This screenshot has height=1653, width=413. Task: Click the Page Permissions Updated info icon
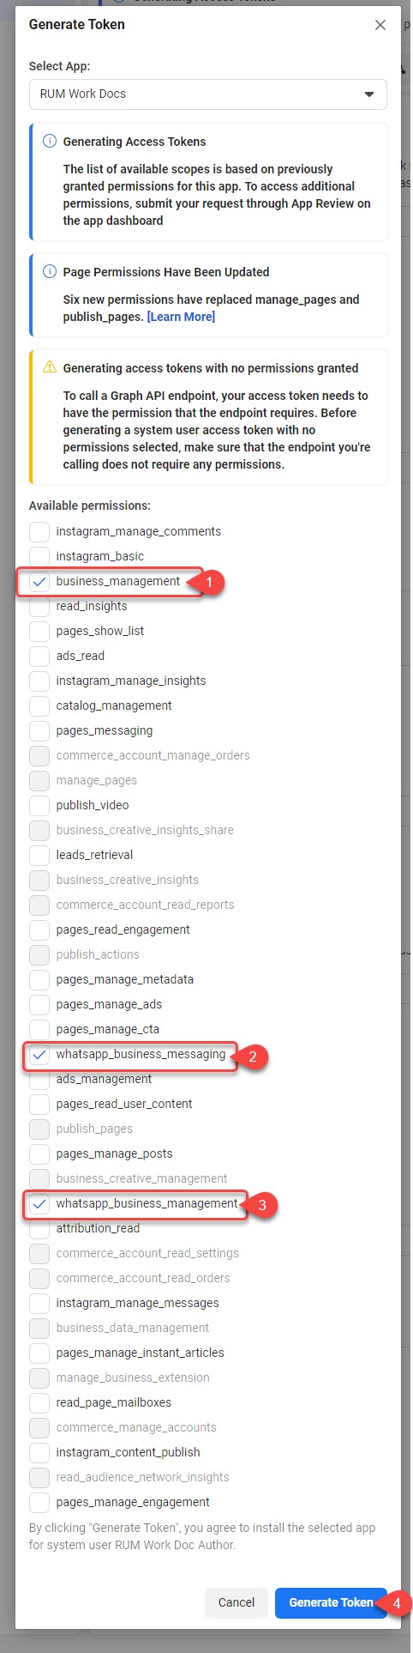coord(50,272)
